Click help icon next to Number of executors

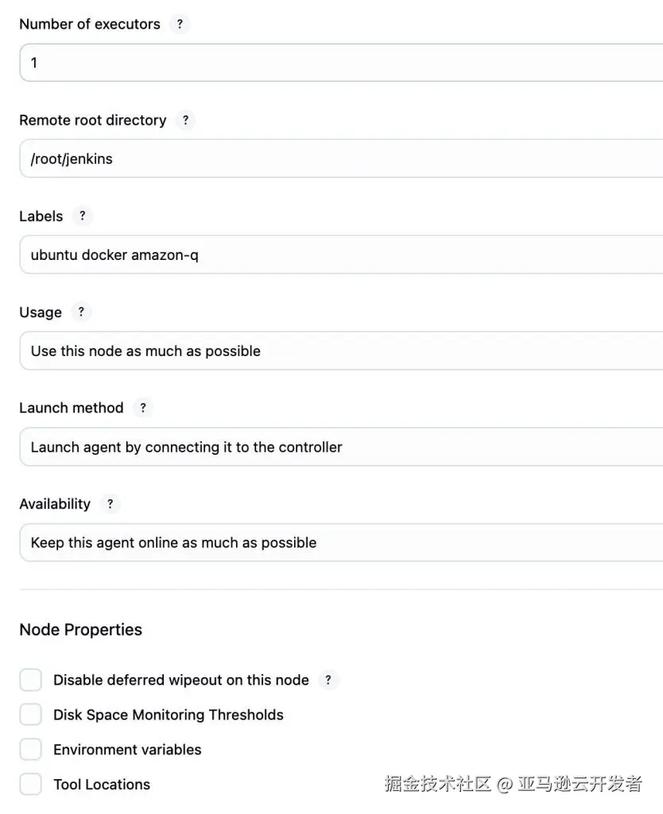pos(180,24)
